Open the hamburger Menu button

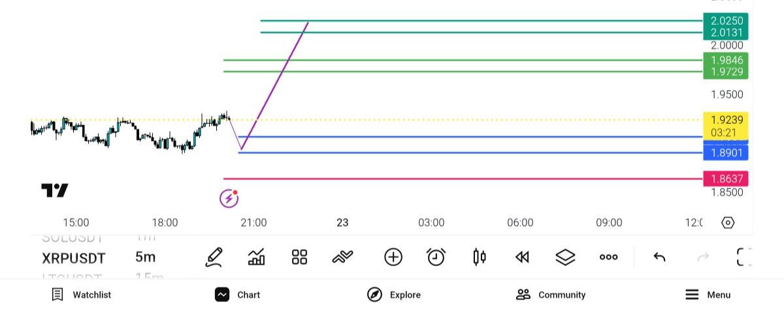(x=708, y=295)
